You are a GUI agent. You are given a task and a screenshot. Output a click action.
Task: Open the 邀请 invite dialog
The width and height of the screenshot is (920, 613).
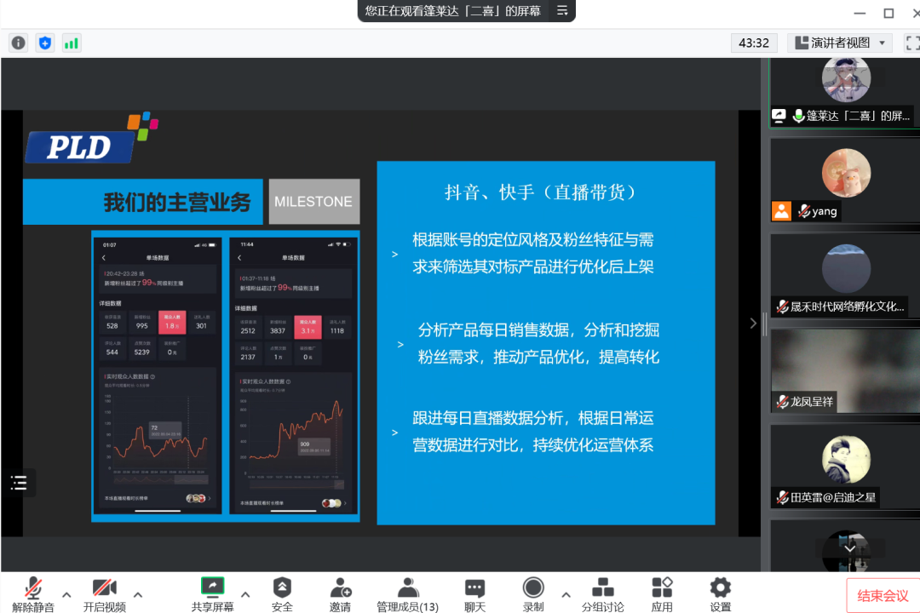coord(340,594)
